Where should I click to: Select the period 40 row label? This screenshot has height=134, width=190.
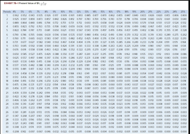(7, 132)
